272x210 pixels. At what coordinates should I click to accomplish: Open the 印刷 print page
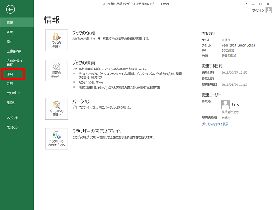pos(17,74)
